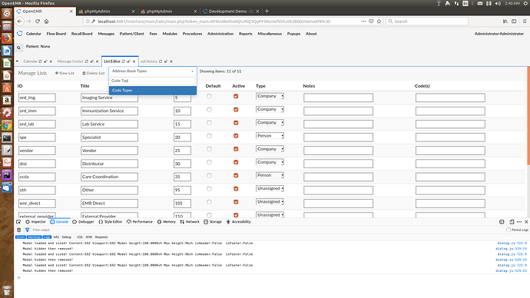Open the devtools Style Editor panel
This screenshot has height=298, width=530.
click(110, 222)
